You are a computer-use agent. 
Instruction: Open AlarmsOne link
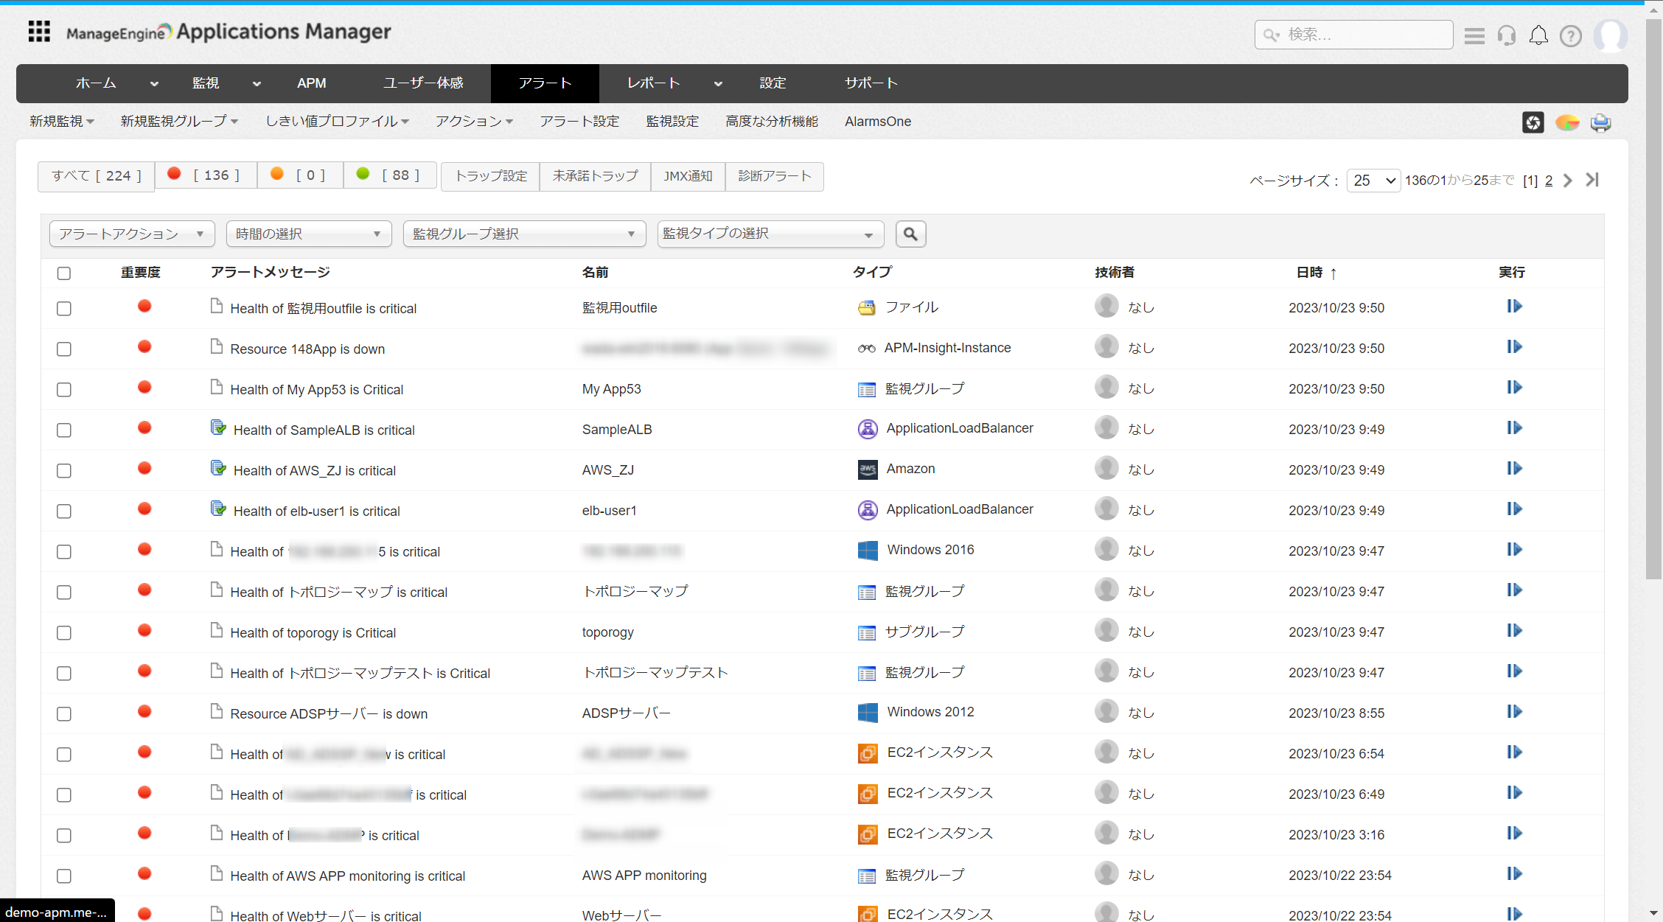(877, 122)
